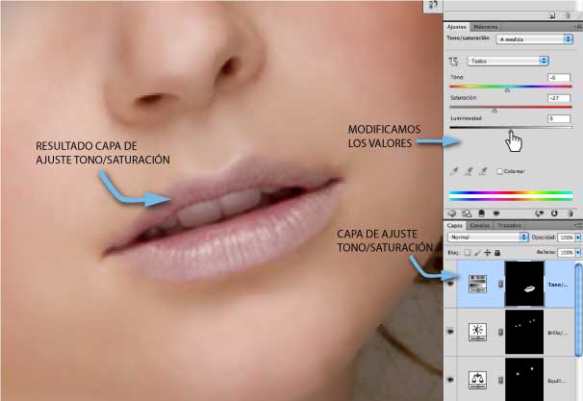Toggle lock position move icon
583x401 pixels.
(488, 253)
